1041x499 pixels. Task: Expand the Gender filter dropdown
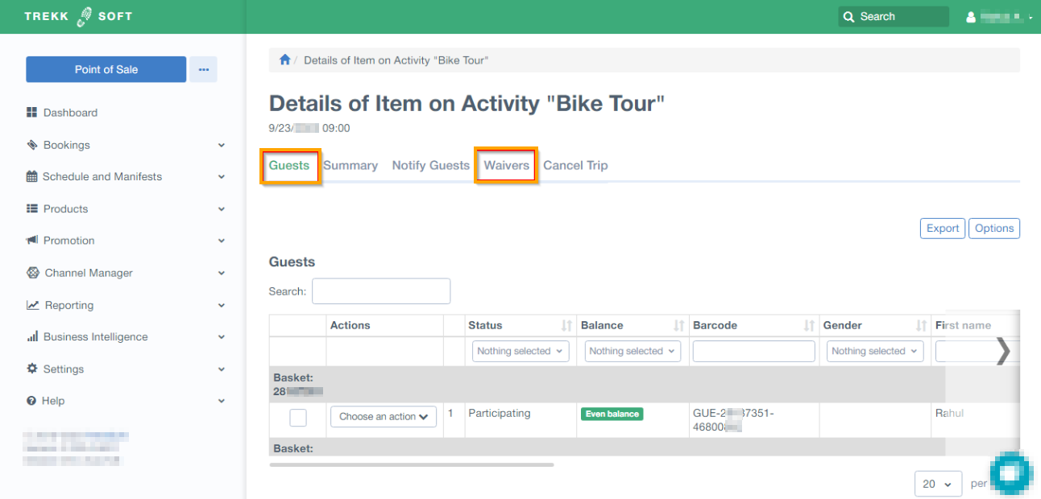tap(875, 352)
